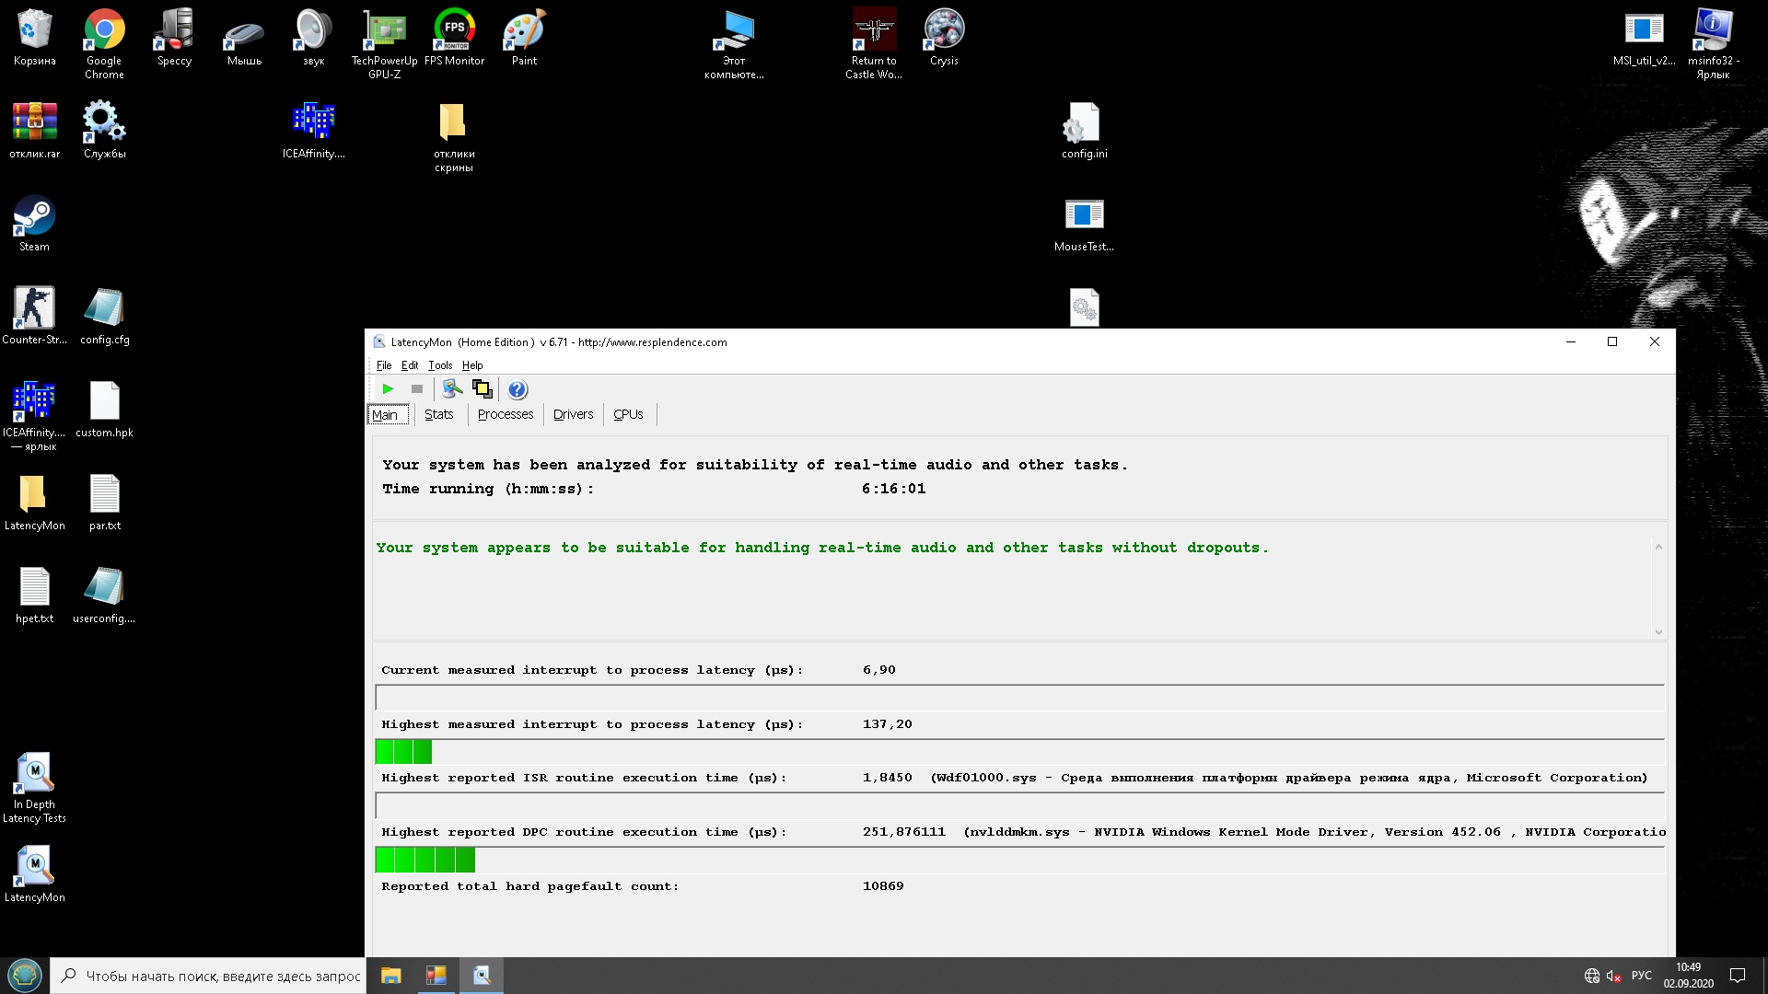Open the Help menu

pos(472,365)
